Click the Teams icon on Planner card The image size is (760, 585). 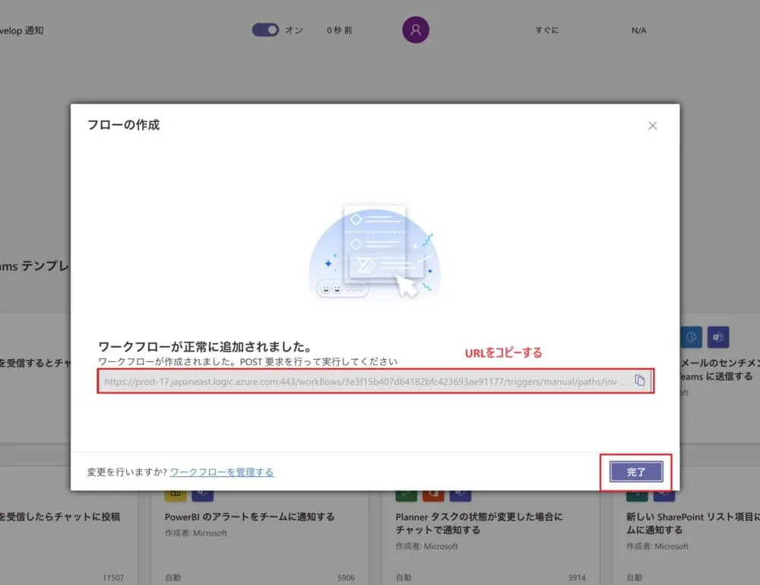pos(458,494)
